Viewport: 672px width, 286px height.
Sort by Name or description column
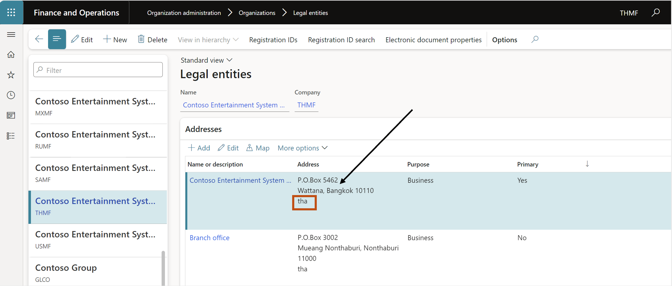point(215,164)
